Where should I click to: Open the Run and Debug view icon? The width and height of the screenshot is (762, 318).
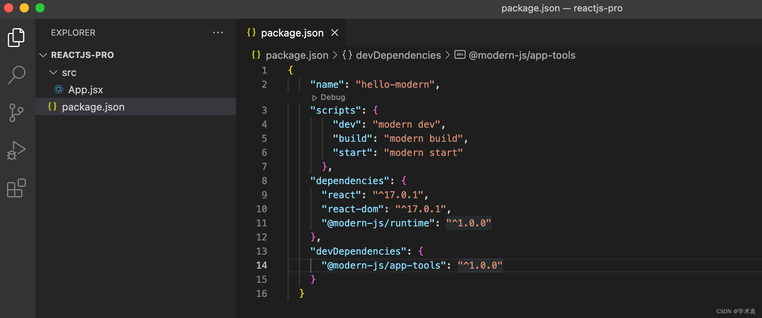16,150
